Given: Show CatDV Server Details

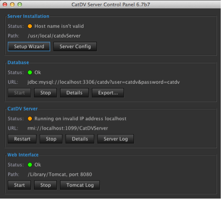Looking at the screenshot, I should [x=80, y=139].
